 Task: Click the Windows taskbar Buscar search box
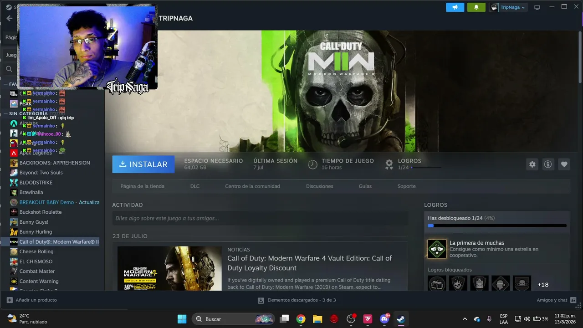click(x=233, y=319)
